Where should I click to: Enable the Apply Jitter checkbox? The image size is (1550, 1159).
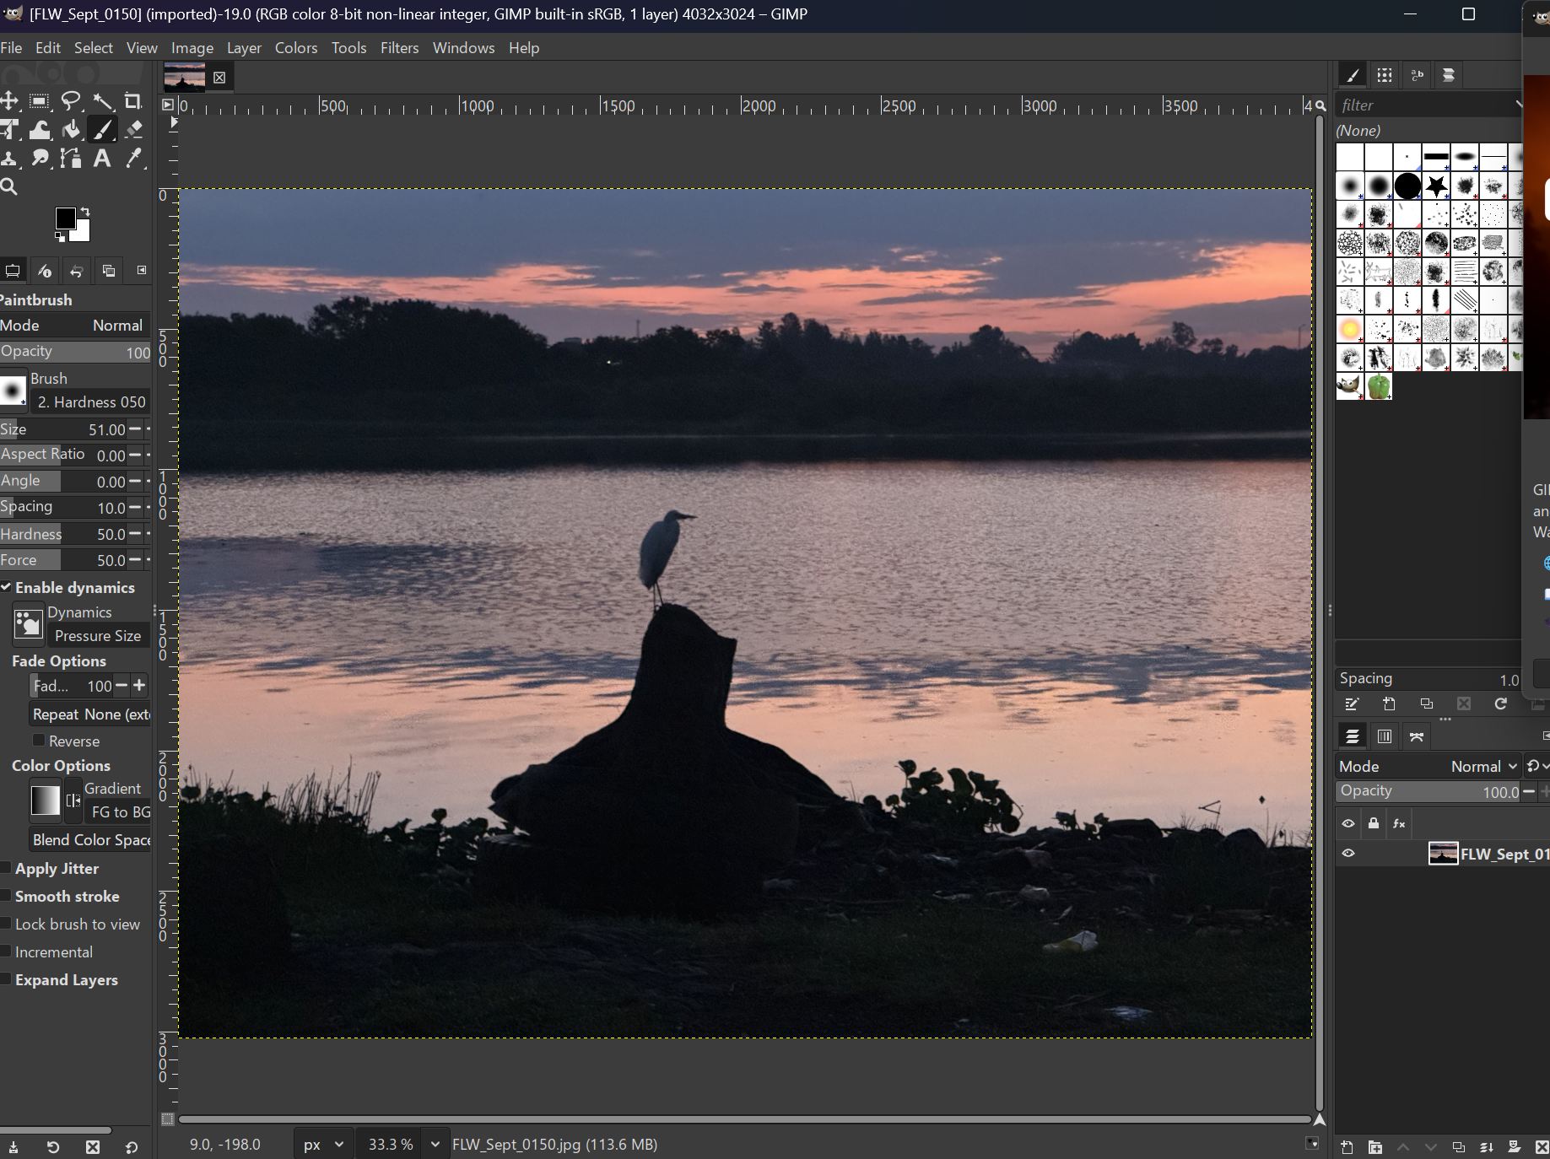point(7,869)
